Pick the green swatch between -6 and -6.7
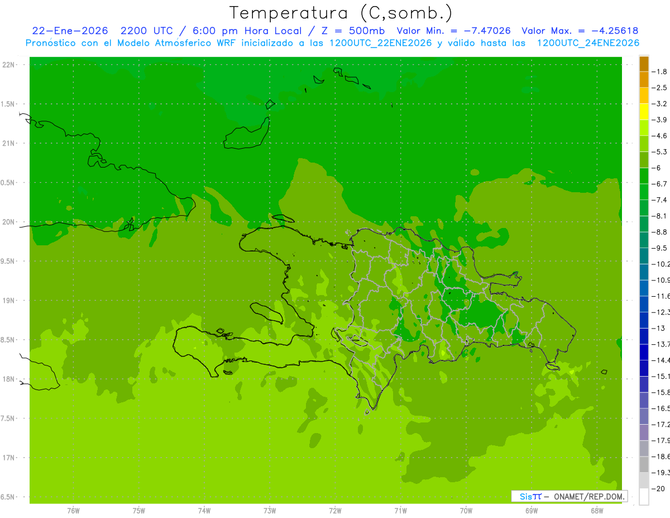 coord(644,176)
